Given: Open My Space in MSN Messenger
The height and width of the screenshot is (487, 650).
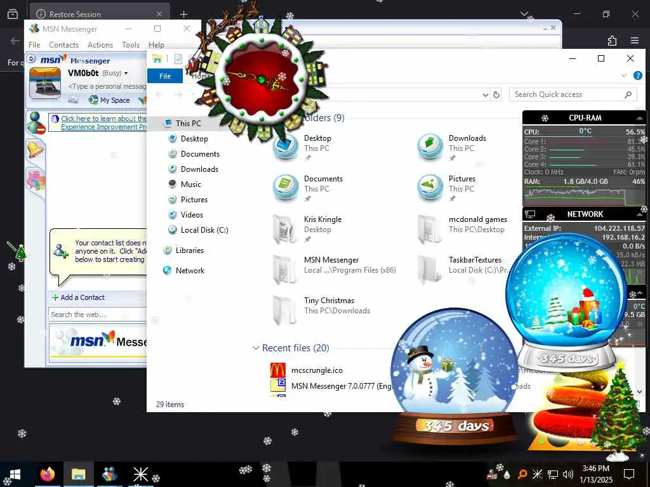Looking at the screenshot, I should point(110,100).
